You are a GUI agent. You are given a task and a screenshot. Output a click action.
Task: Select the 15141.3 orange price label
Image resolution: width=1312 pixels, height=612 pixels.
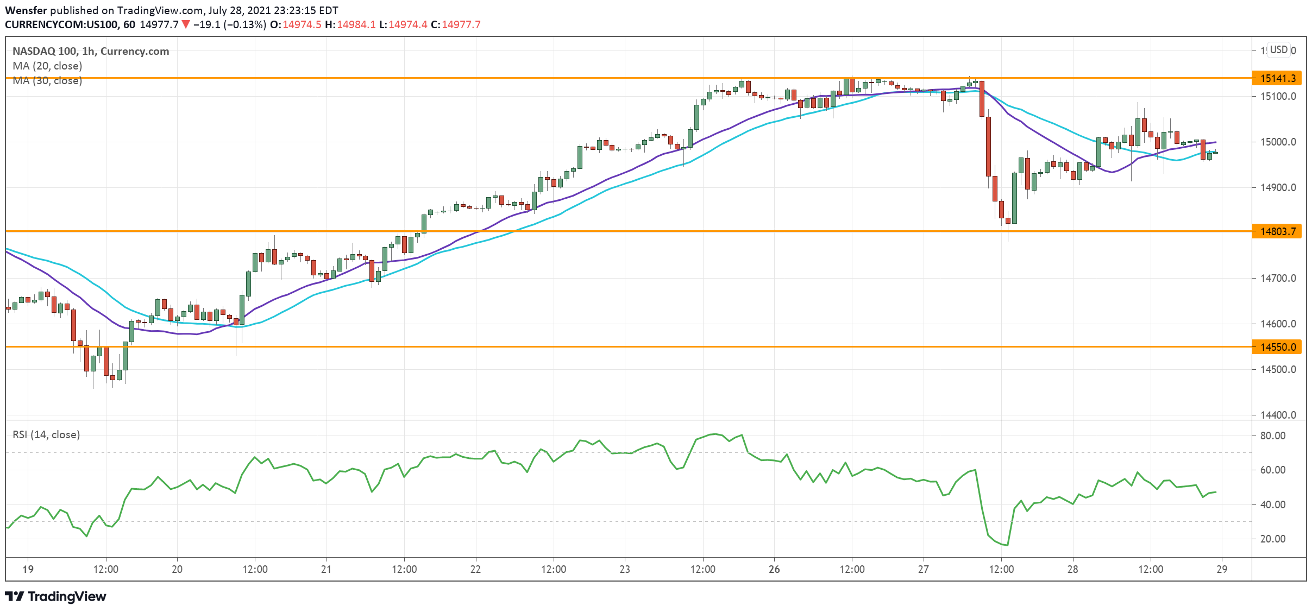tap(1277, 78)
